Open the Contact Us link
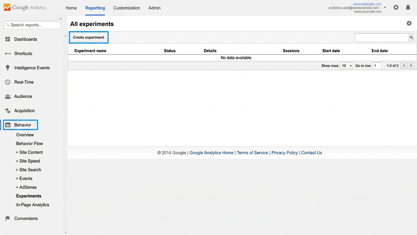This screenshot has height=235, width=417. click(x=312, y=153)
